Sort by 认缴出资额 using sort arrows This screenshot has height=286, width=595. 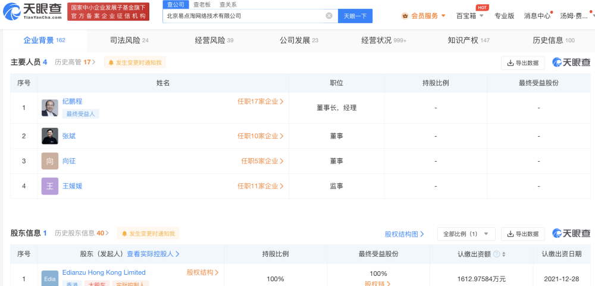point(503,254)
